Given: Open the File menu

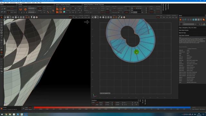Looking at the screenshot, I should tap(1, 3).
